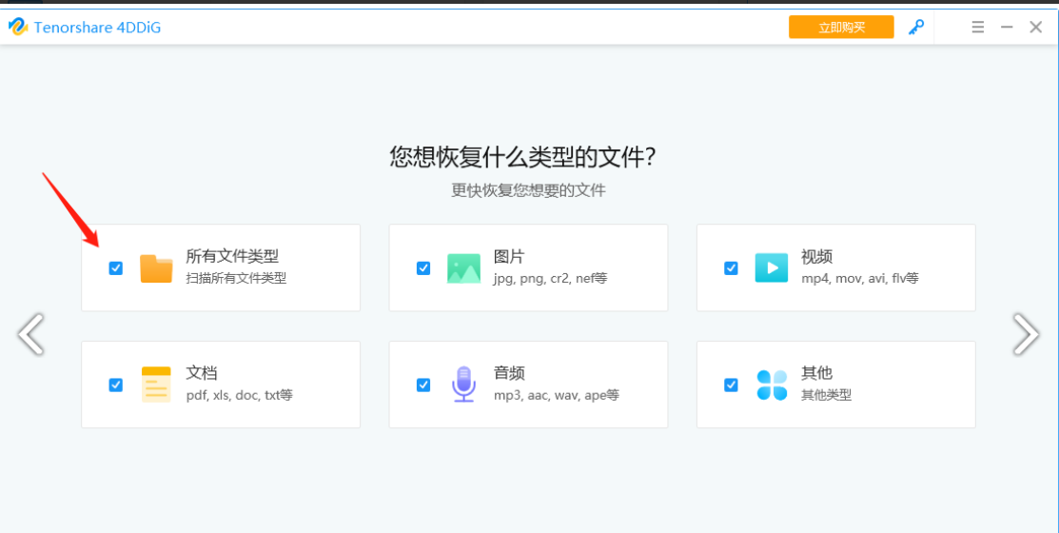The height and width of the screenshot is (533, 1059).
Task: Go to next page with right chevron
Action: pos(1026,334)
